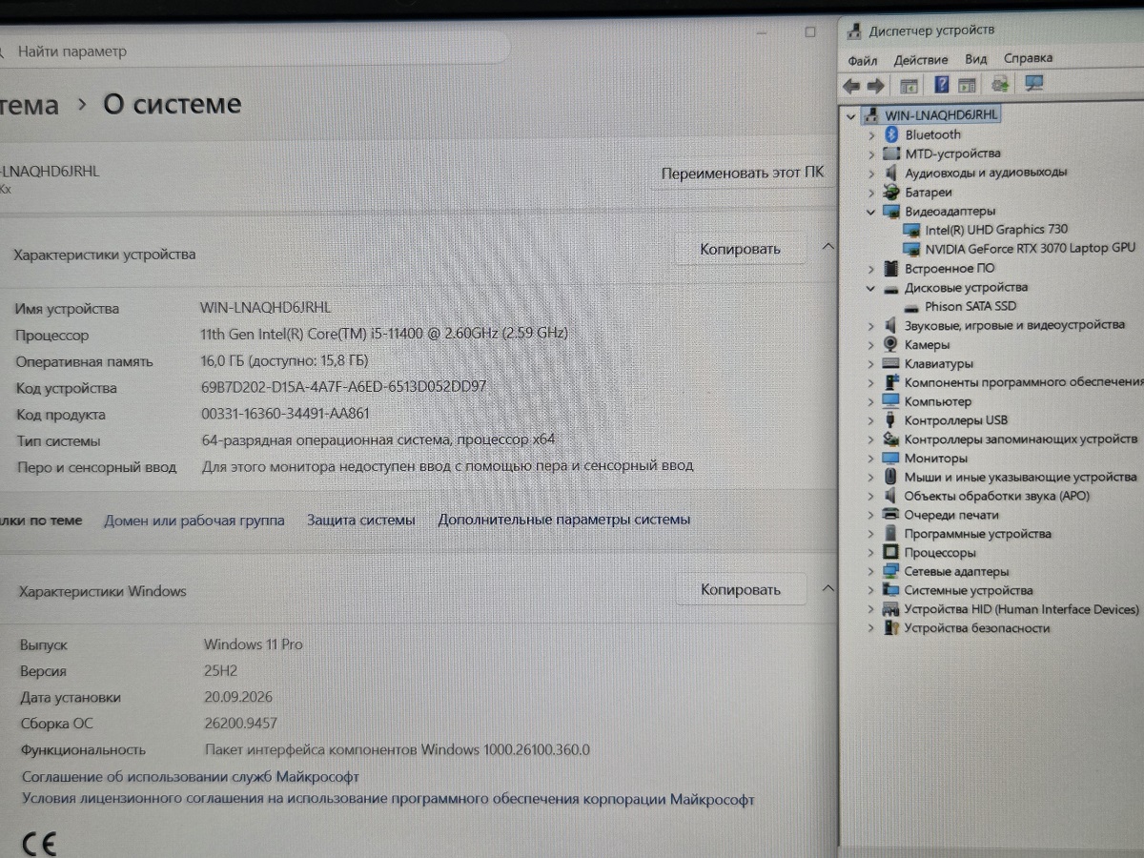The width and height of the screenshot is (1144, 858).
Task: Expand the Системные устройства tree node
Action: point(870,591)
